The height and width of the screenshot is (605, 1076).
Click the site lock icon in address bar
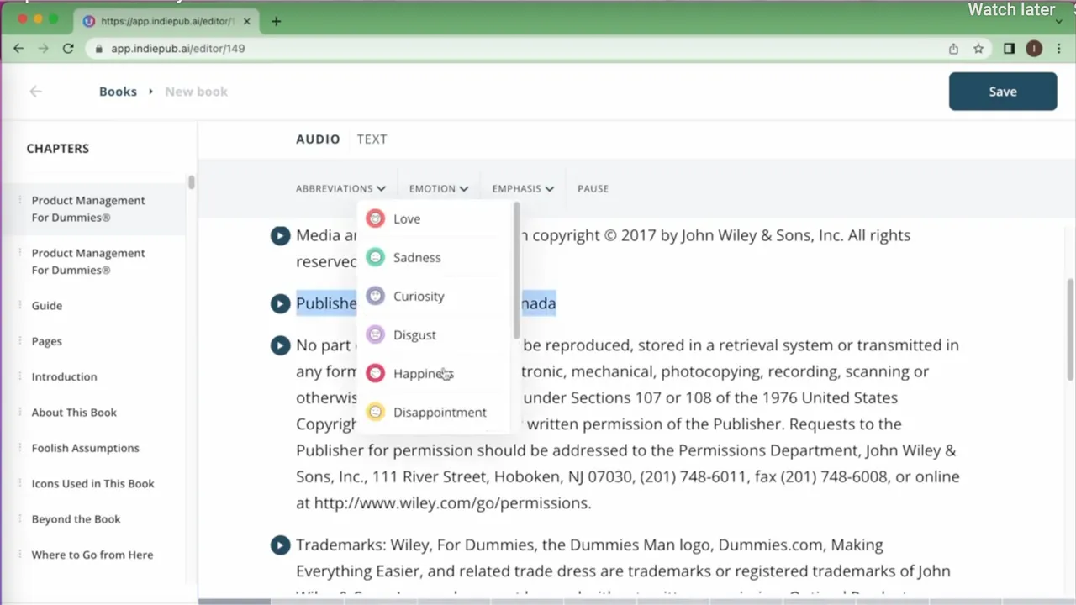[99, 49]
